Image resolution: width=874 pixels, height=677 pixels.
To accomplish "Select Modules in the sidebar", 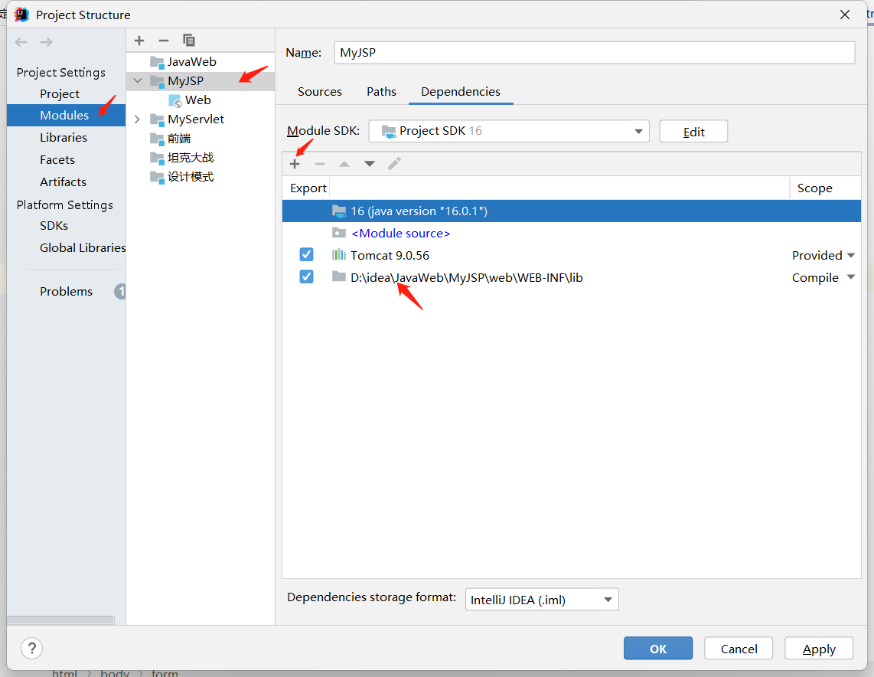I will pos(66,116).
